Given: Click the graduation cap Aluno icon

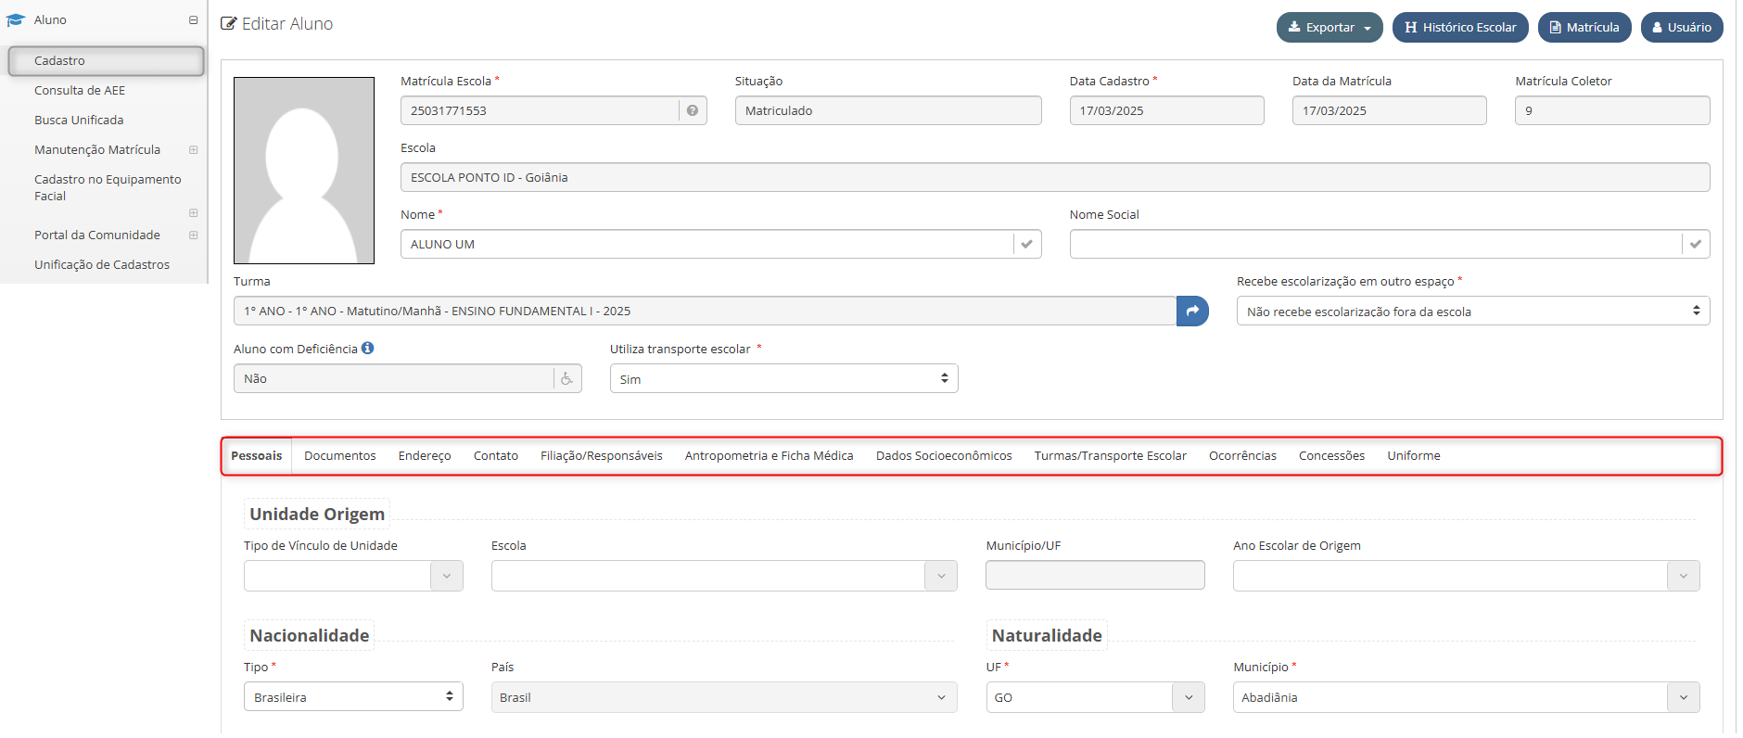Looking at the screenshot, I should [15, 19].
